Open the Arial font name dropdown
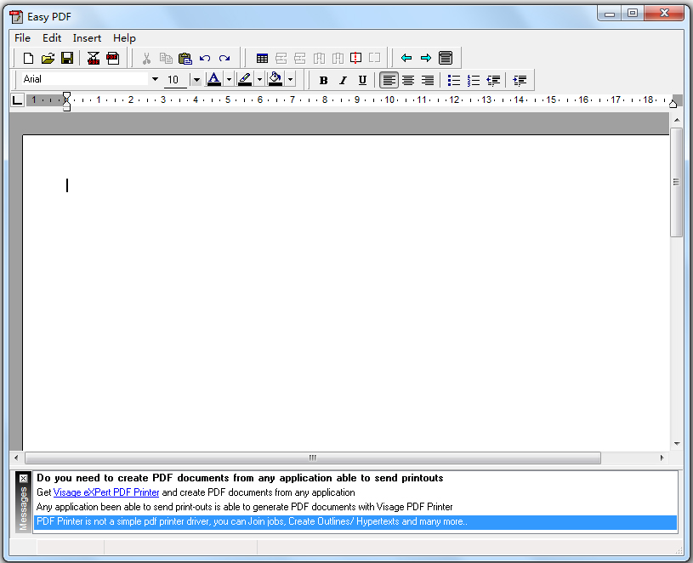 click(155, 79)
